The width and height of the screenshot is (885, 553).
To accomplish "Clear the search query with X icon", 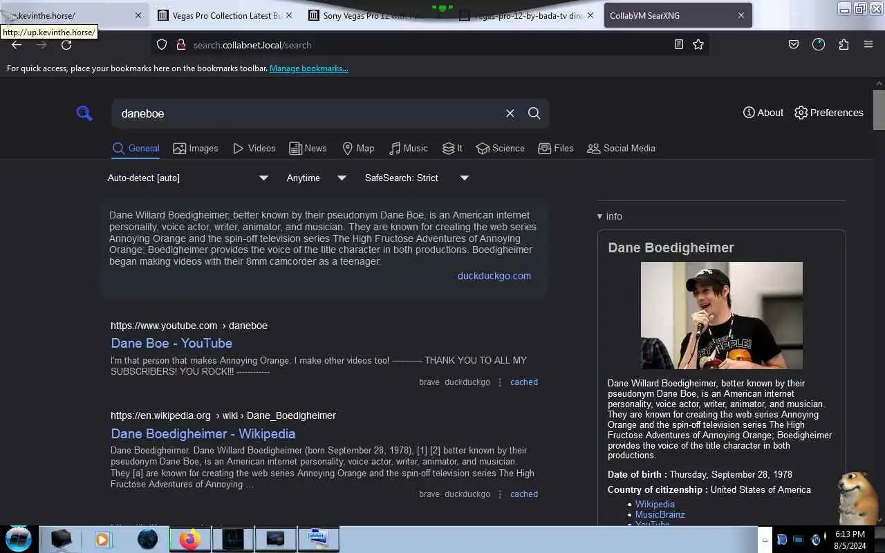I will (x=510, y=113).
